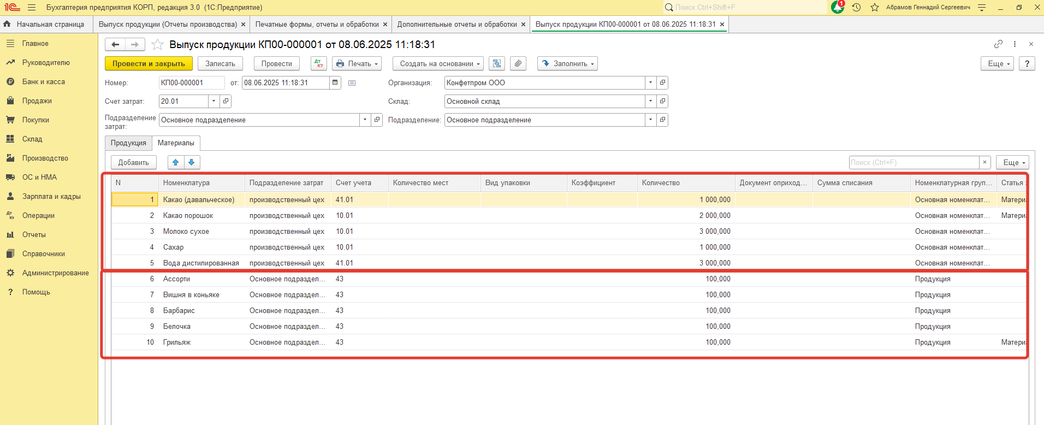
Task: Open the history clock icon in title bar
Action: point(856,8)
